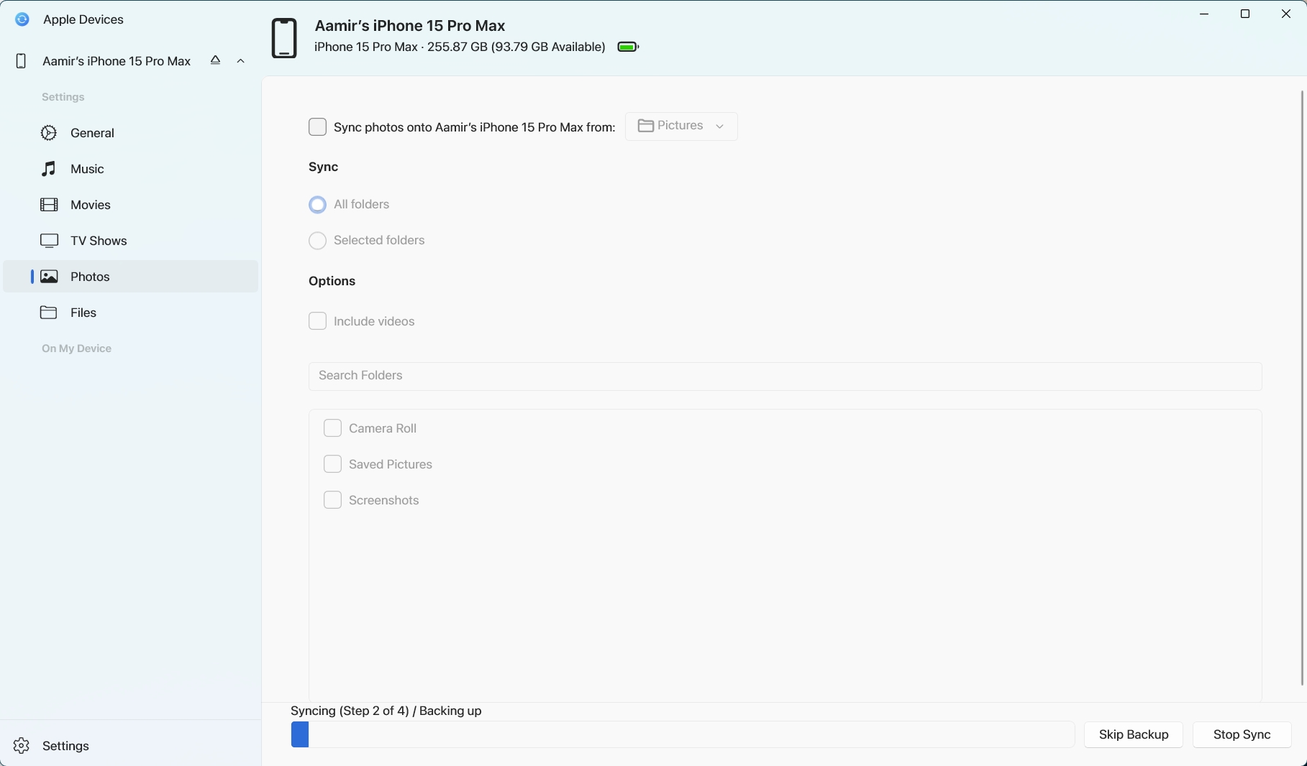
Task: Click the 'On My Device' sidebar heading
Action: 76,349
